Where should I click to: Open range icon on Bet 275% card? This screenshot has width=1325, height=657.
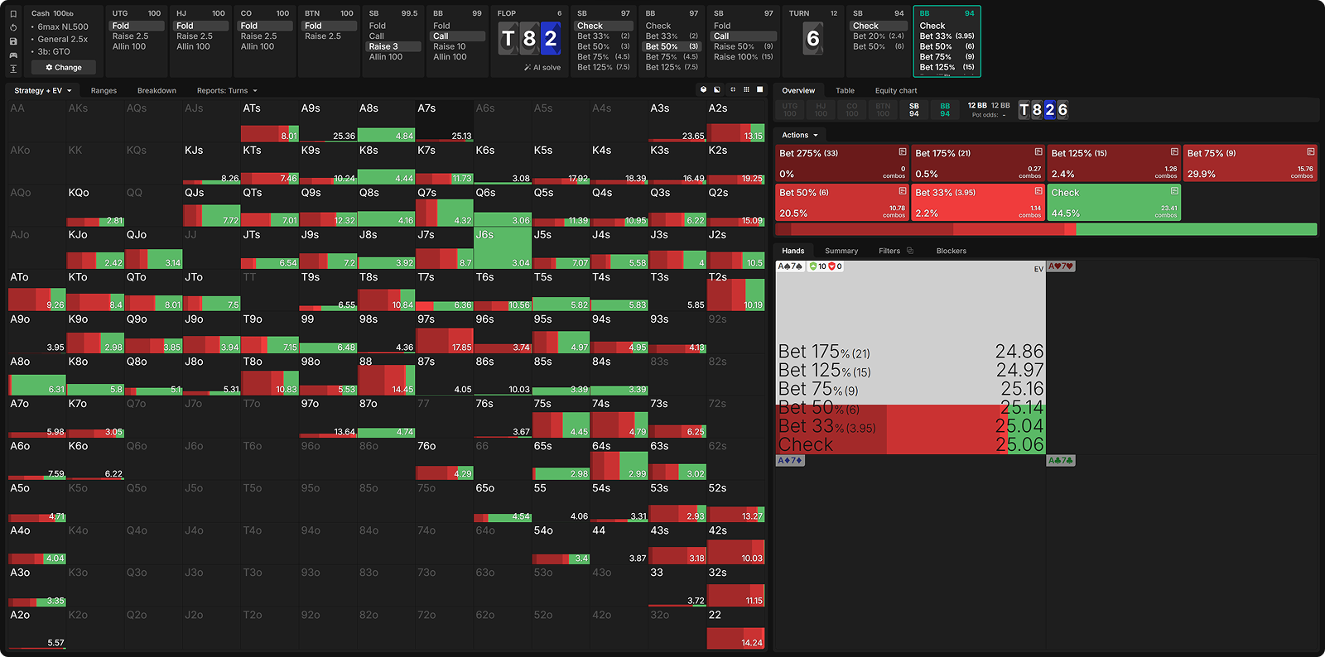click(x=903, y=152)
